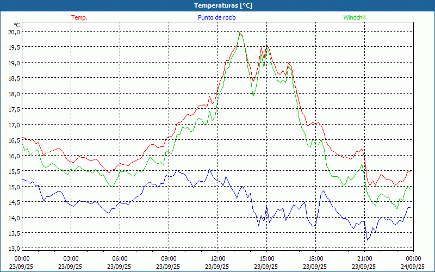Click the 09:00 time label on x-axis
This screenshot has width=435, height=272.
[x=169, y=258]
